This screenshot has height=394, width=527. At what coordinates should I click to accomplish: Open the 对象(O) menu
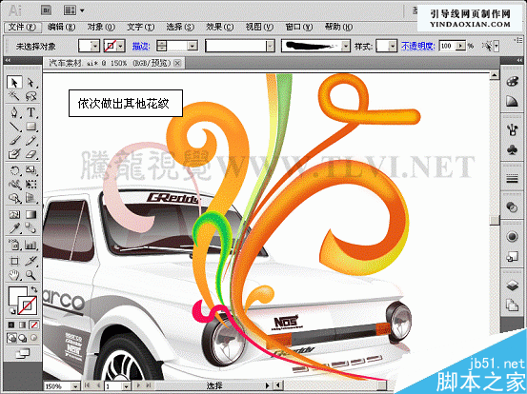[101, 27]
